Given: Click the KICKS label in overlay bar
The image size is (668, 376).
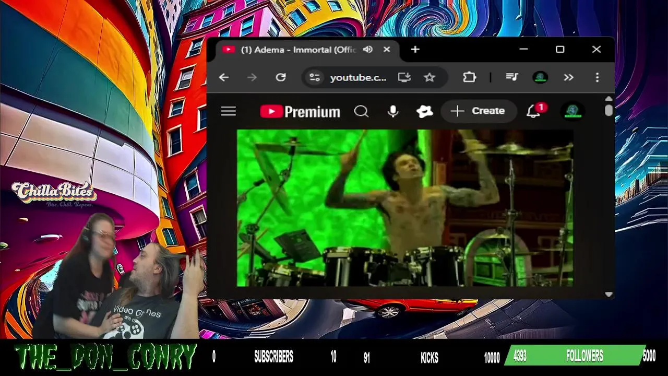Looking at the screenshot, I should 430,357.
